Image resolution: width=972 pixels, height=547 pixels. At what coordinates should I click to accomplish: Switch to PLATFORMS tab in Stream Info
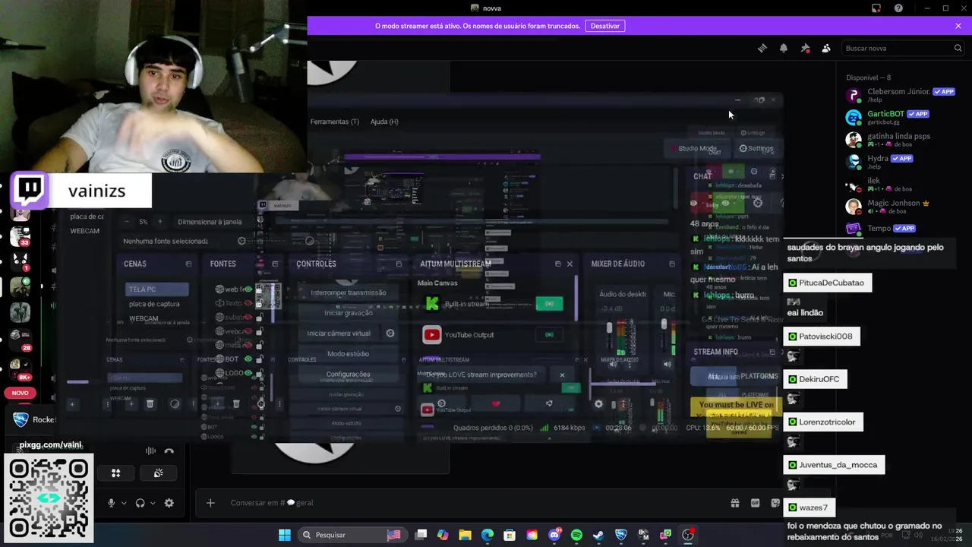[x=759, y=376]
